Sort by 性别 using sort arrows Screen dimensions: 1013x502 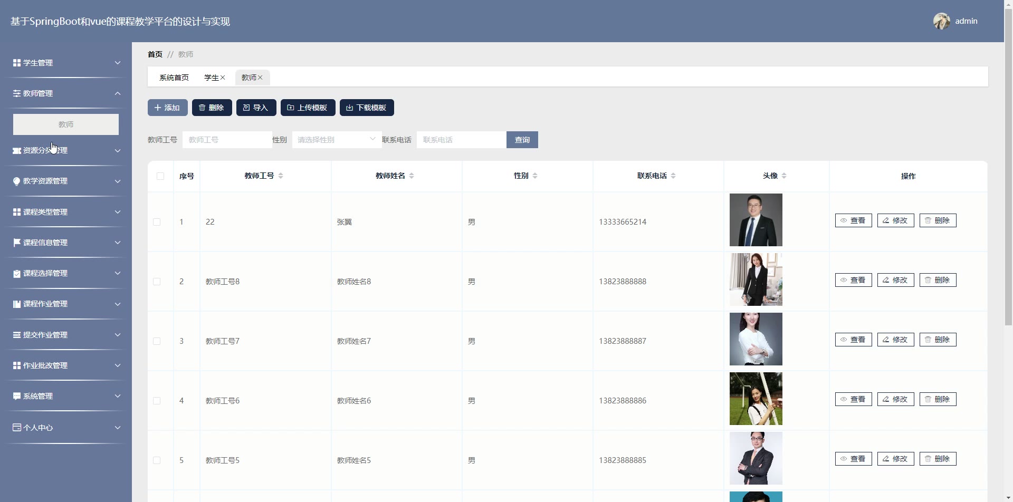[x=535, y=176]
